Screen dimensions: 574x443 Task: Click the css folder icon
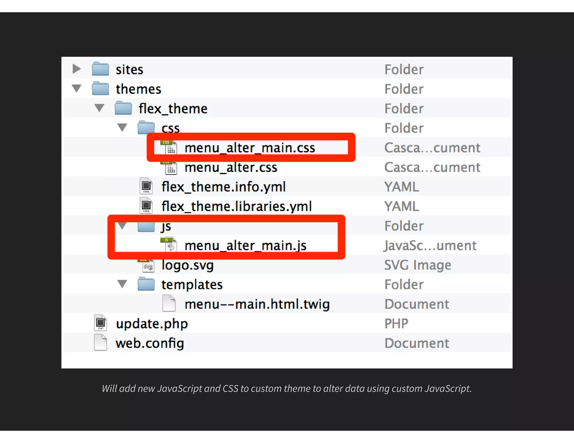click(146, 127)
